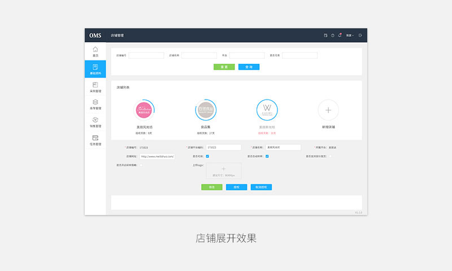Click the last search input left of none
The height and width of the screenshot is (271, 452).
pos(300,55)
